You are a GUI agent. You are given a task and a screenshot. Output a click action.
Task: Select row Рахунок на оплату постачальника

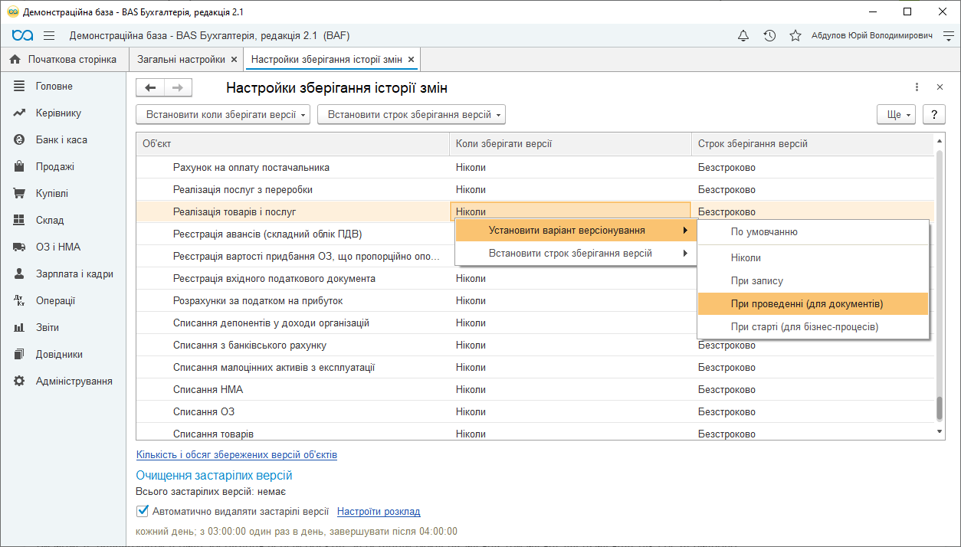tap(535, 168)
